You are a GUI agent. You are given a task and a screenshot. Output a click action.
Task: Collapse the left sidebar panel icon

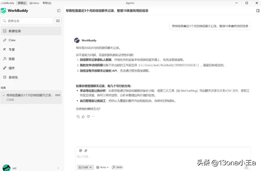(x=59, y=11)
